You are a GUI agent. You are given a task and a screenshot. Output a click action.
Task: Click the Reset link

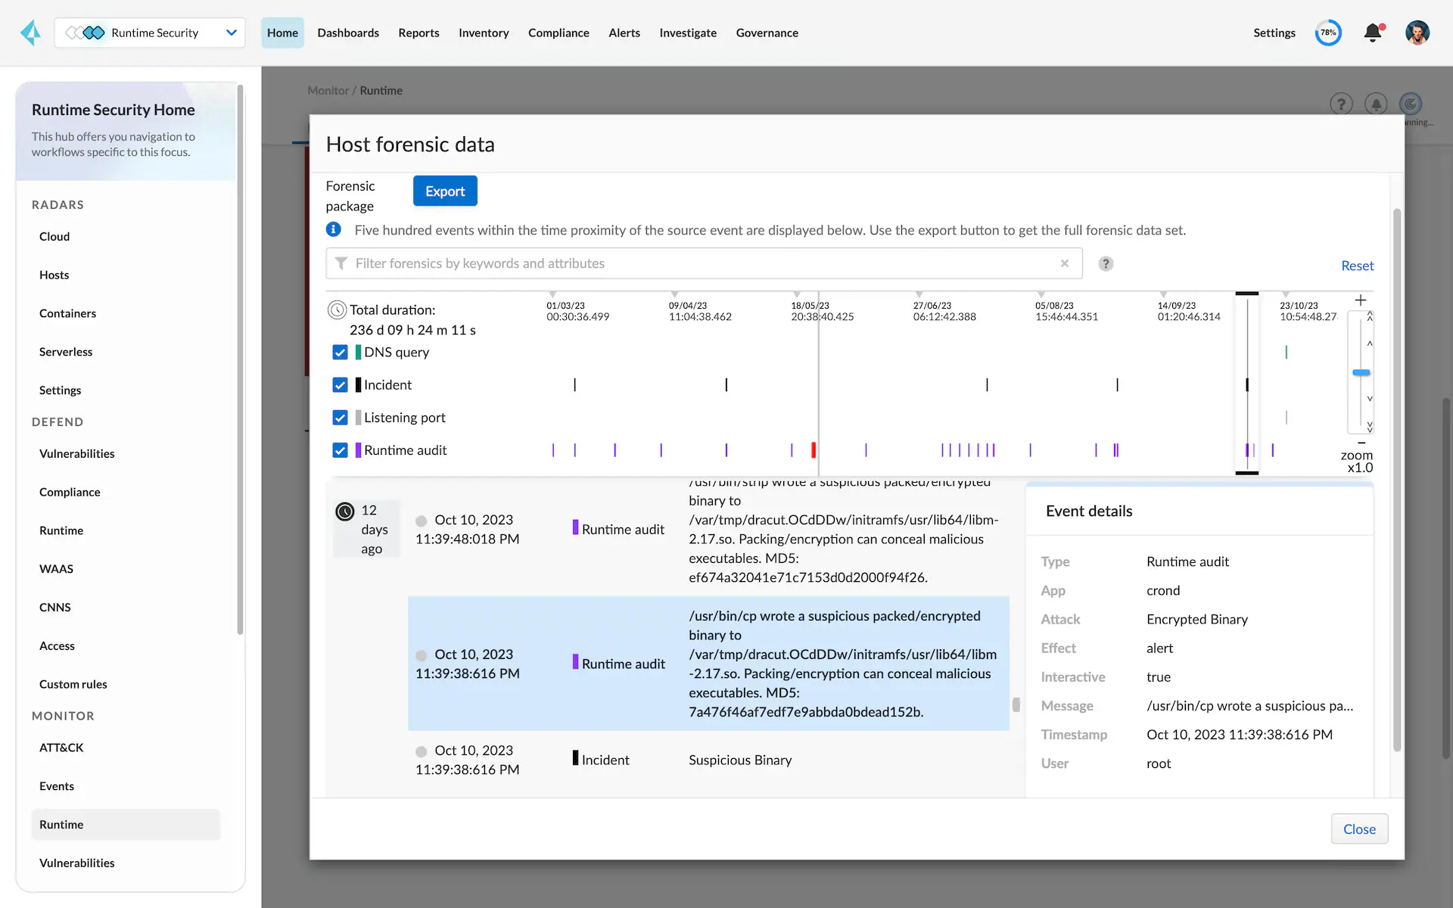coord(1357,266)
